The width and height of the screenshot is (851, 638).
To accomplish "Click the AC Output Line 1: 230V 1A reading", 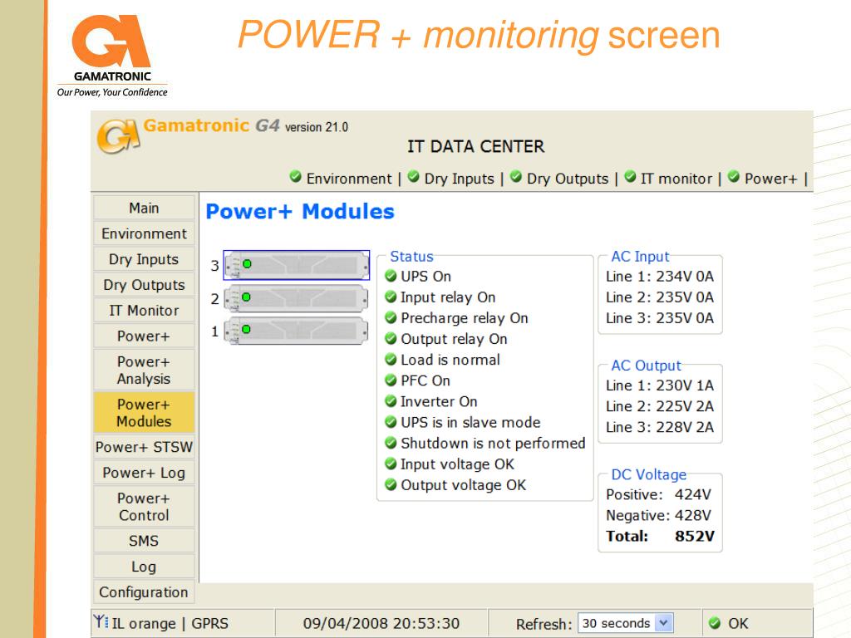I will click(x=659, y=385).
